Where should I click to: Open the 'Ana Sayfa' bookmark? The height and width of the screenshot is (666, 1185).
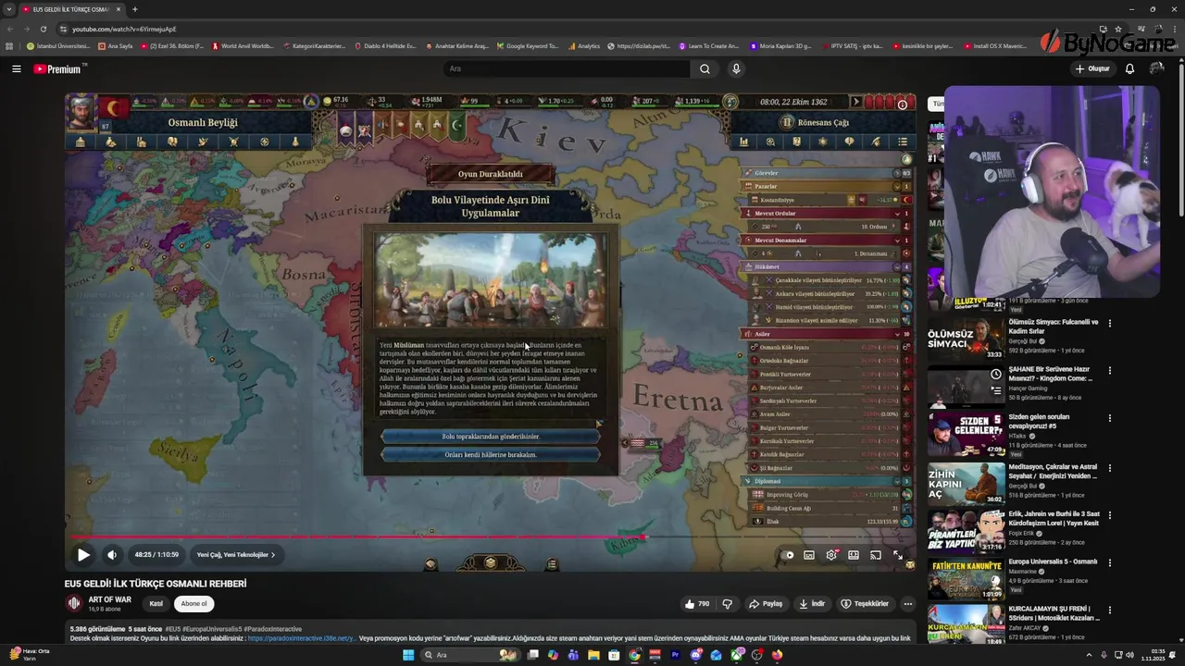[115, 45]
